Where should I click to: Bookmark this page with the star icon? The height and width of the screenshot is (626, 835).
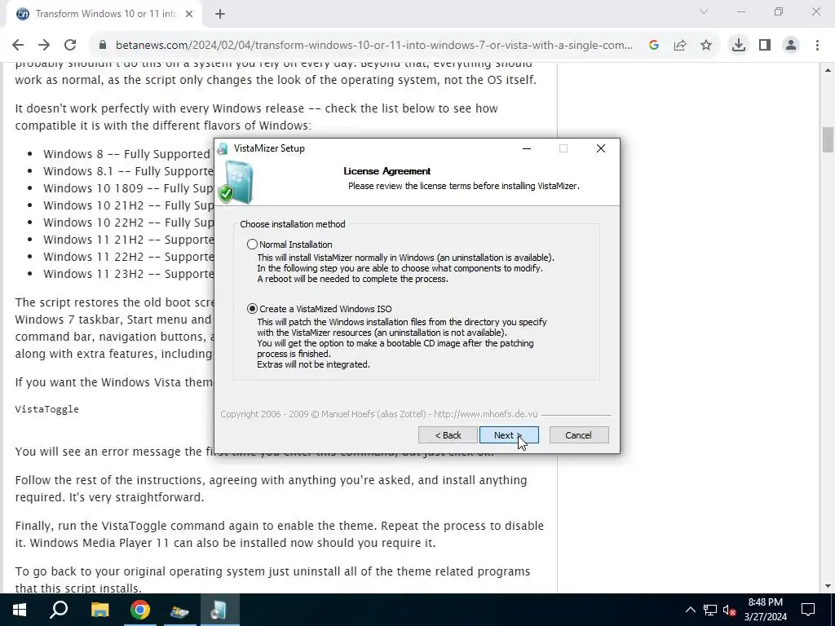point(706,46)
